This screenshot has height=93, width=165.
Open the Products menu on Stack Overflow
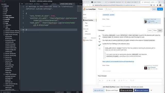(x=100, y=9)
